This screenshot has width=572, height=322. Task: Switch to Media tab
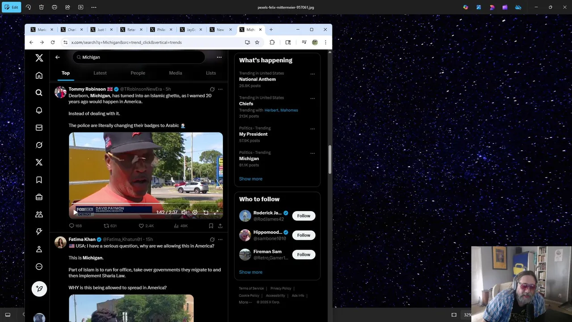(176, 73)
